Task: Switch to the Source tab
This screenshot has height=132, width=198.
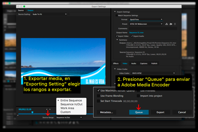Action: click(x=21, y=10)
